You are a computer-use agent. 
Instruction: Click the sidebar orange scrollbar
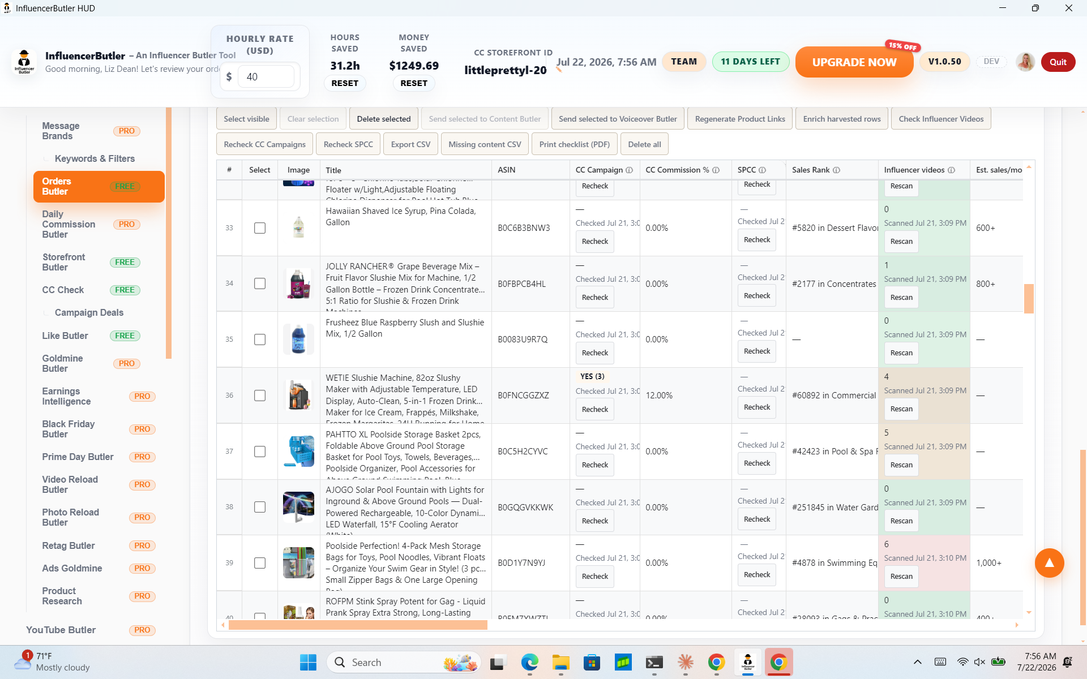pos(168,233)
